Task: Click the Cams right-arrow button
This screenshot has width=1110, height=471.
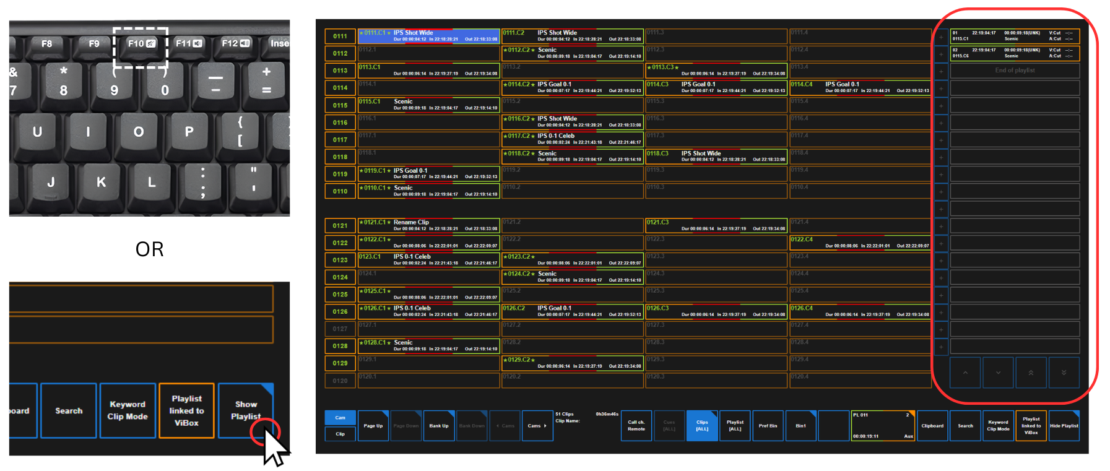Action: click(537, 426)
